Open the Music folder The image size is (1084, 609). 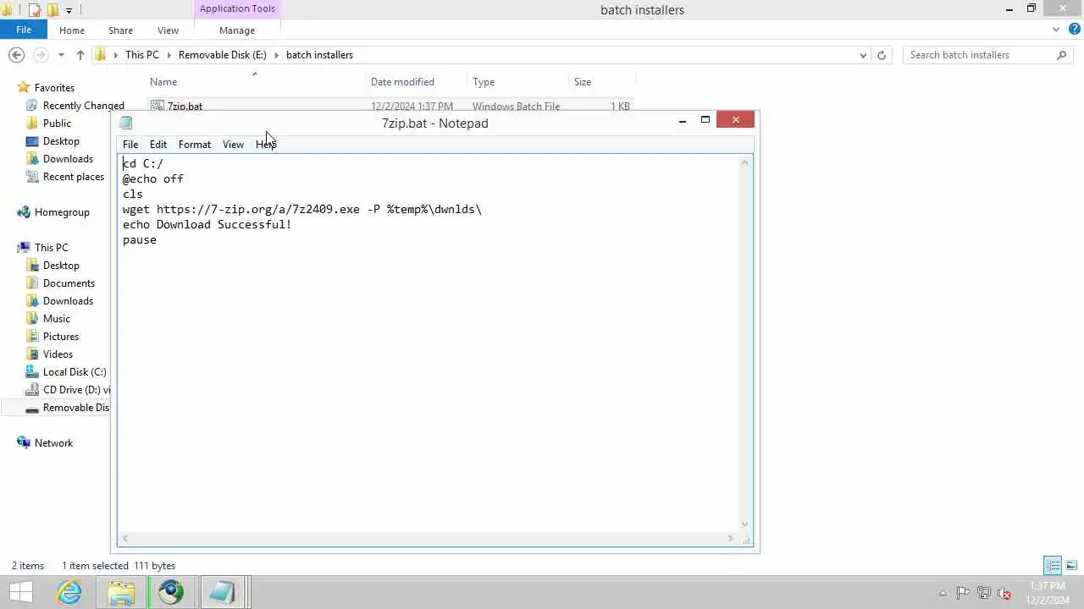56,319
